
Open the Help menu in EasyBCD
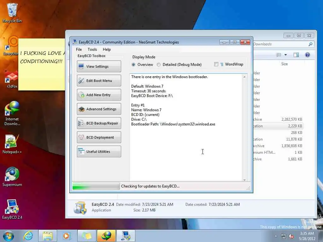click(x=107, y=49)
